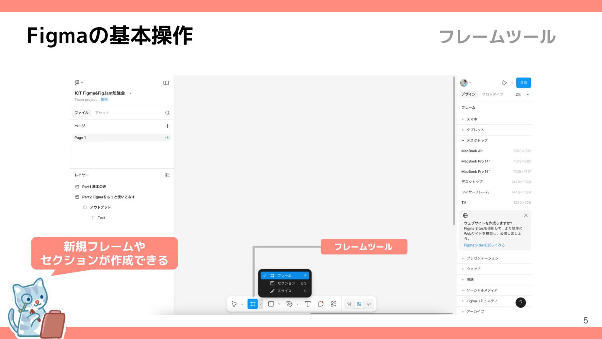Open the Figma Sitesを試してみる link
The image size is (602, 339).
[x=484, y=245]
